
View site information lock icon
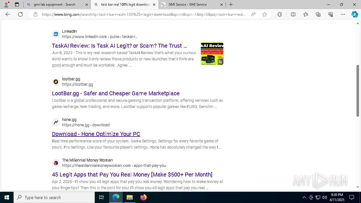[x=36, y=14]
